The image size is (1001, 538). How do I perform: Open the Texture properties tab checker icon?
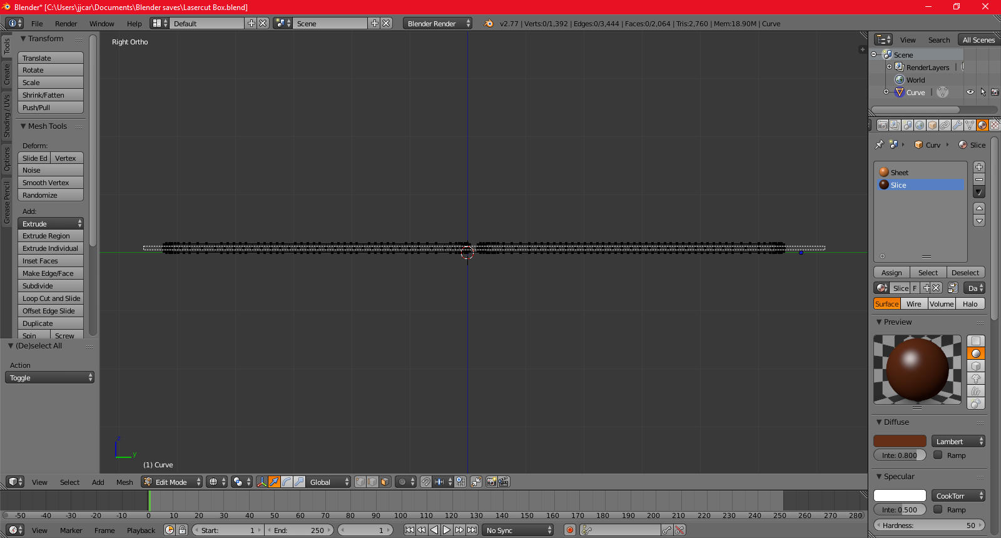point(994,125)
